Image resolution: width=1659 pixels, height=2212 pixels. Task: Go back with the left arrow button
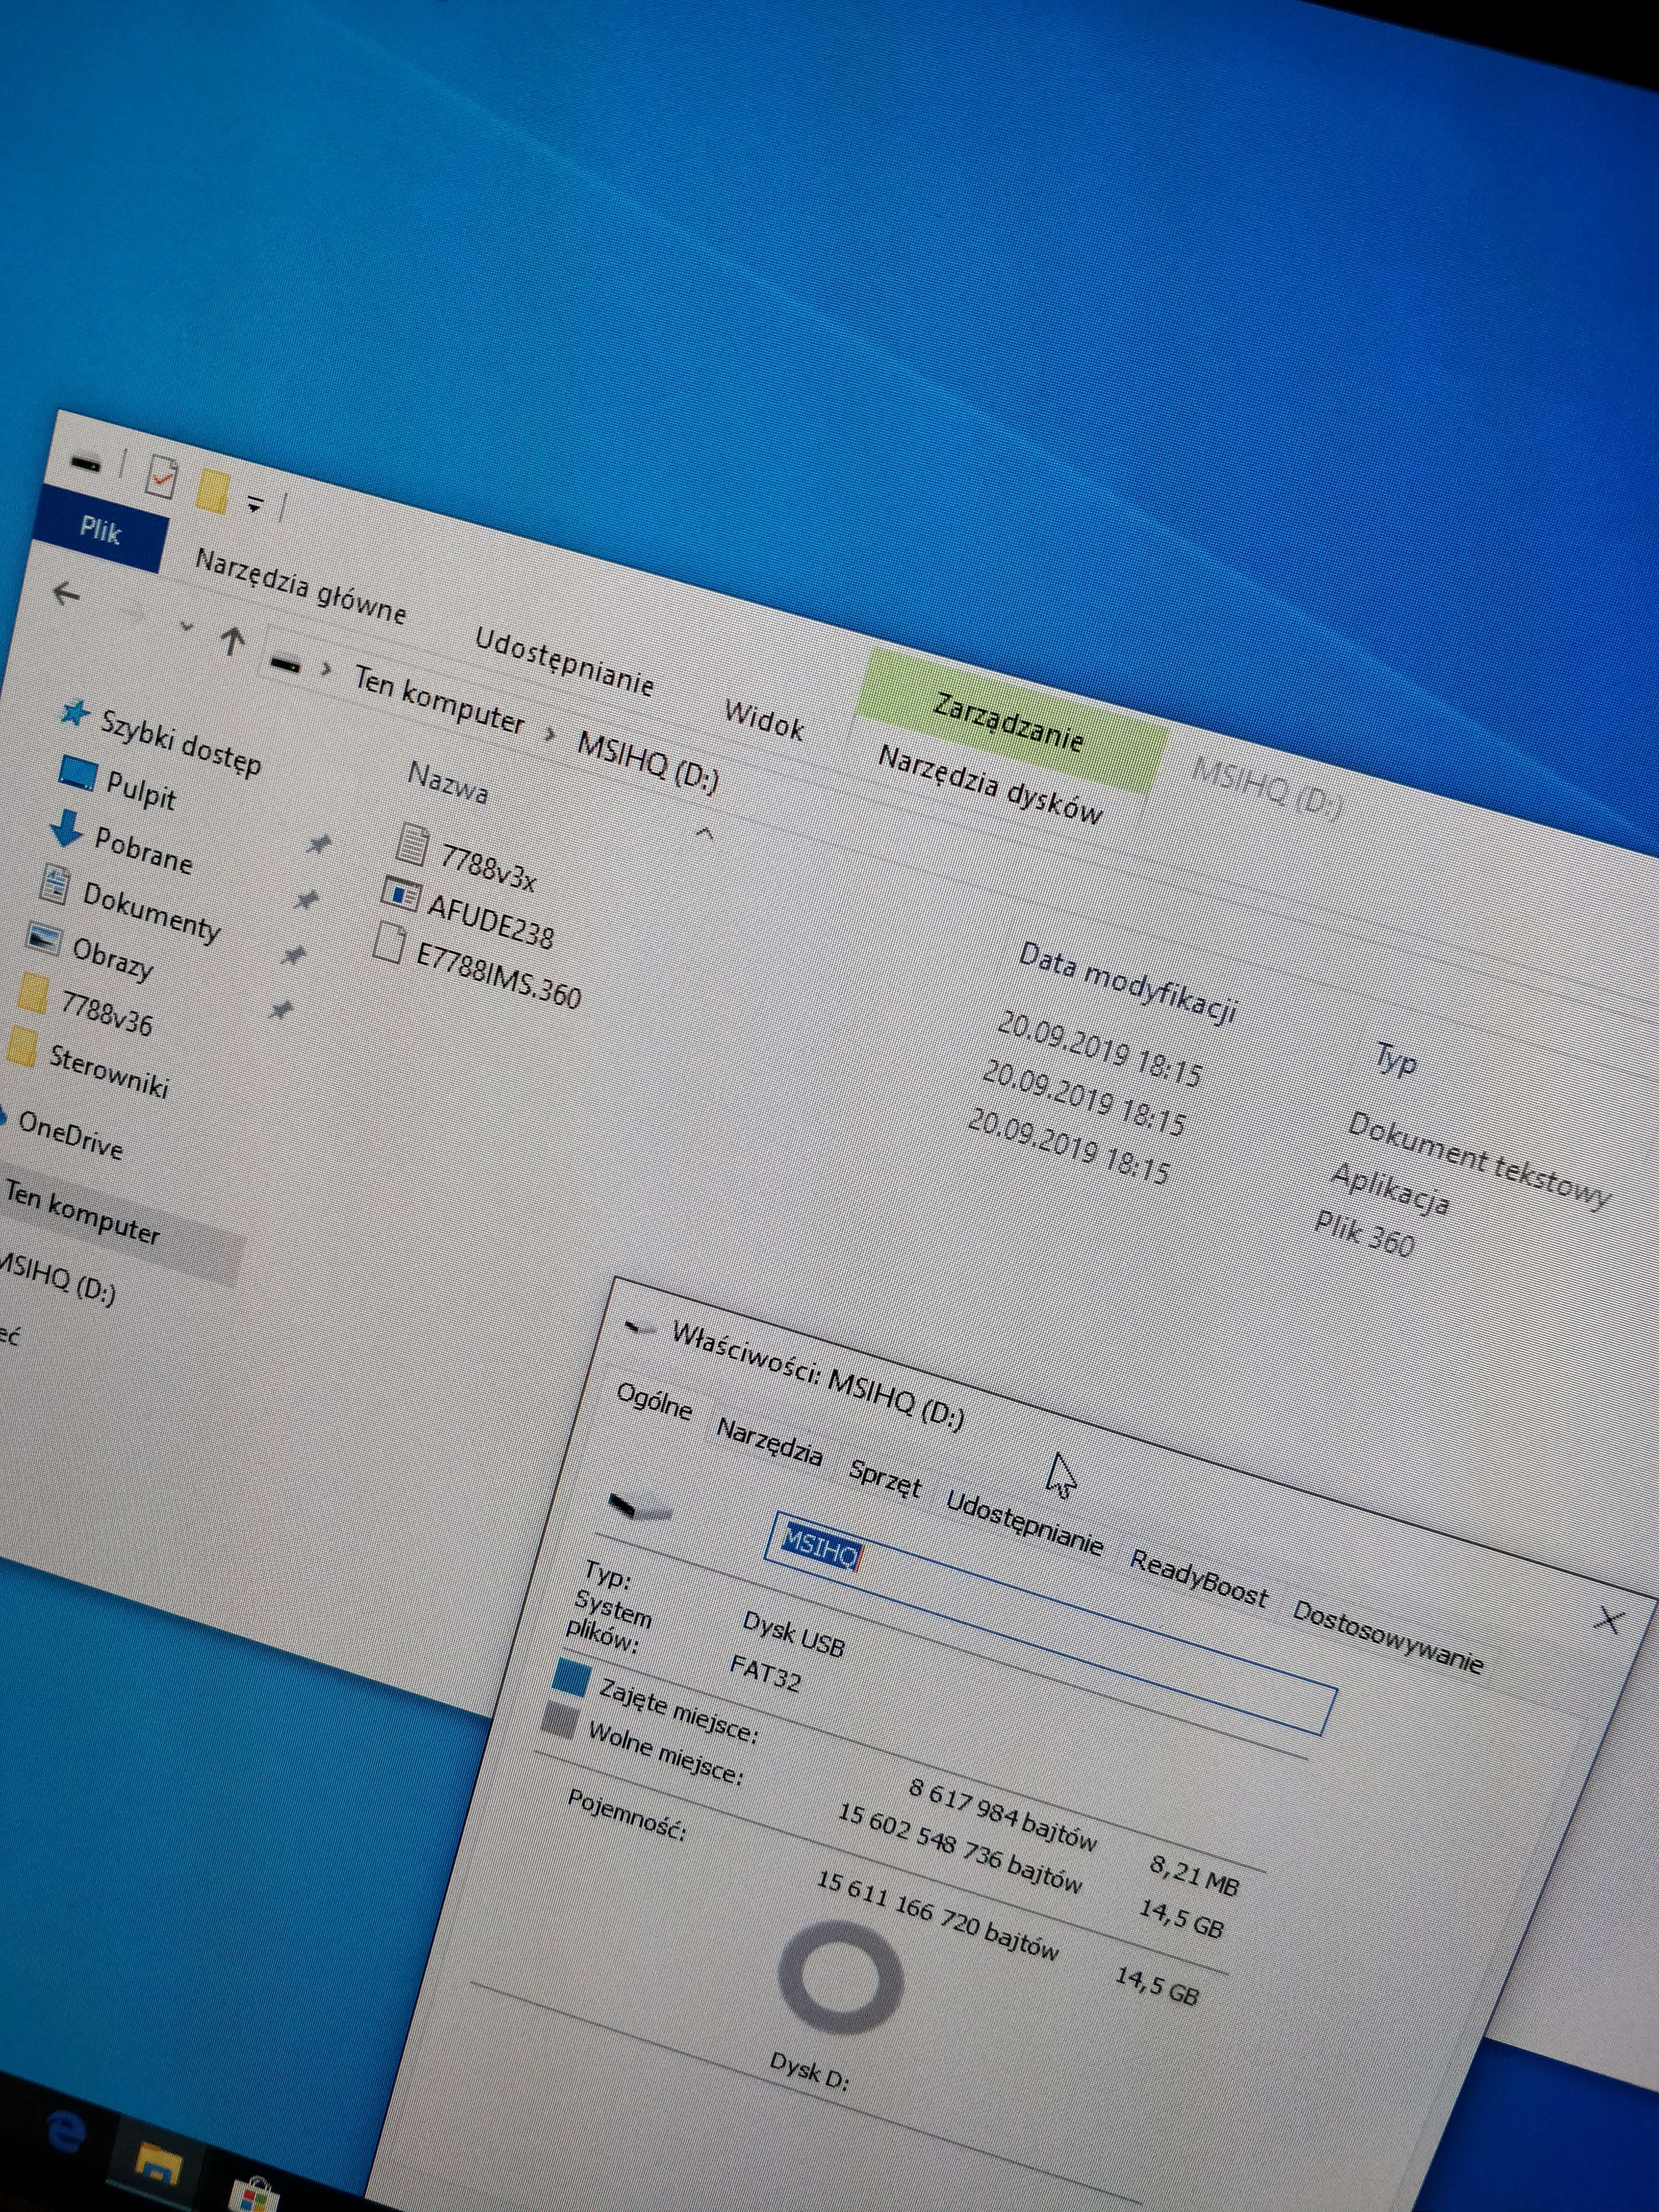[x=66, y=594]
